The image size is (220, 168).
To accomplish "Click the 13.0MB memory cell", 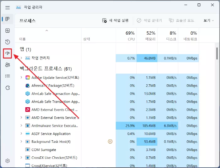I will click(147, 94).
